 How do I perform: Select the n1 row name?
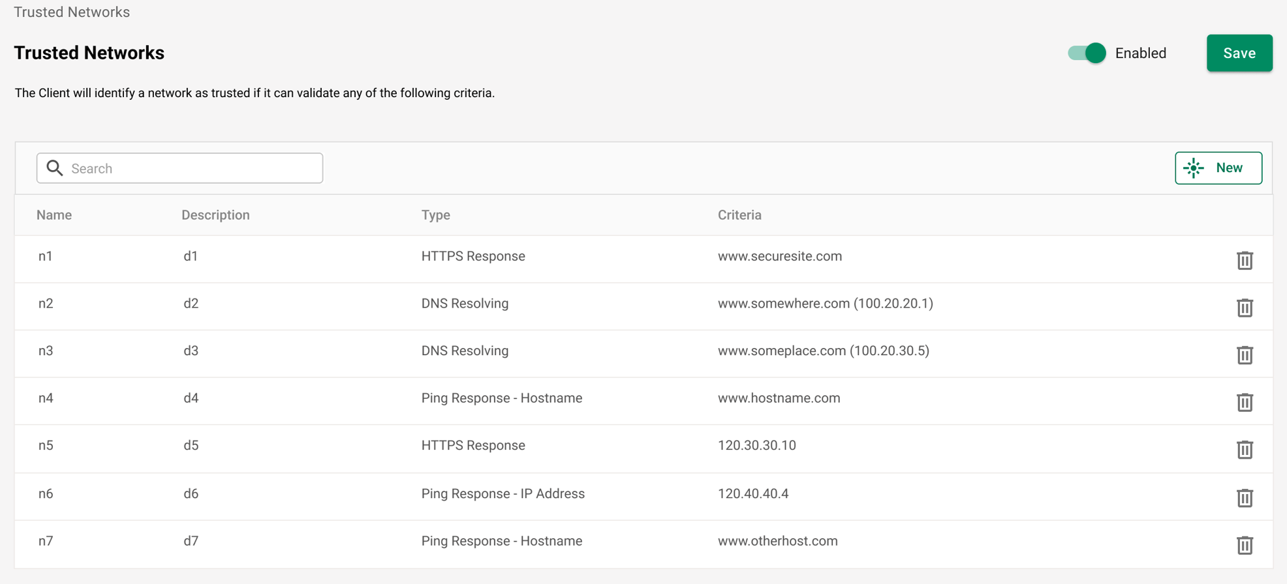click(45, 256)
